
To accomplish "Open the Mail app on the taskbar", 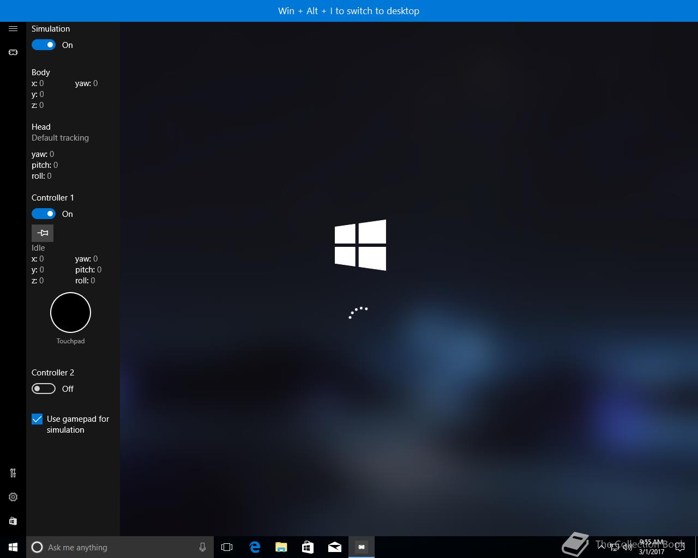I will click(334, 547).
